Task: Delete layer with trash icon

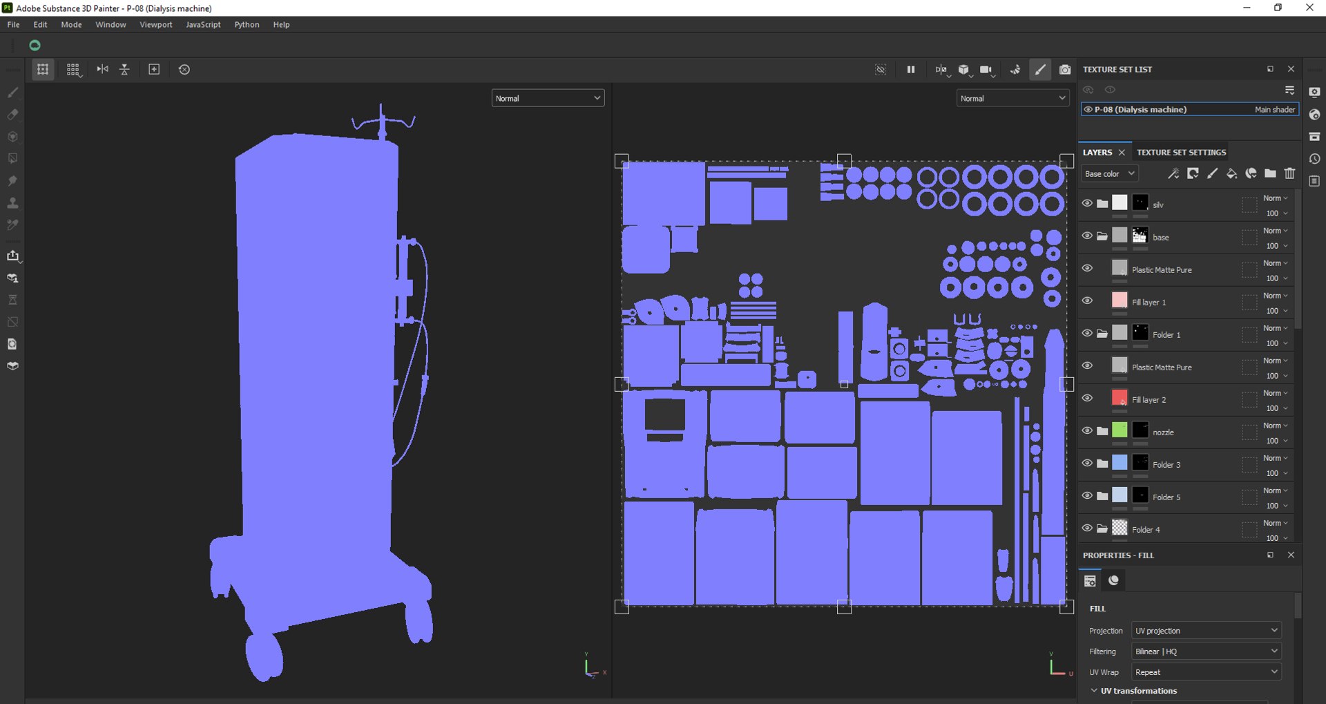Action: (1289, 173)
